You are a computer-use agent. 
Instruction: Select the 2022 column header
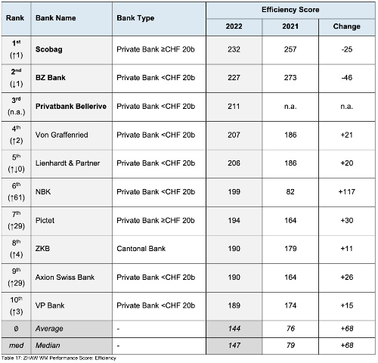[234, 26]
